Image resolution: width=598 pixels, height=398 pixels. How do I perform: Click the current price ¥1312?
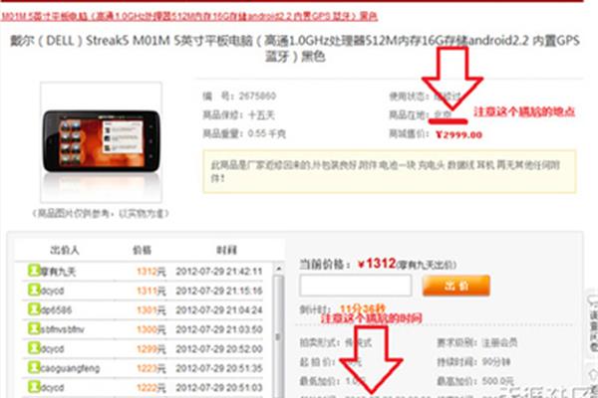click(x=377, y=263)
